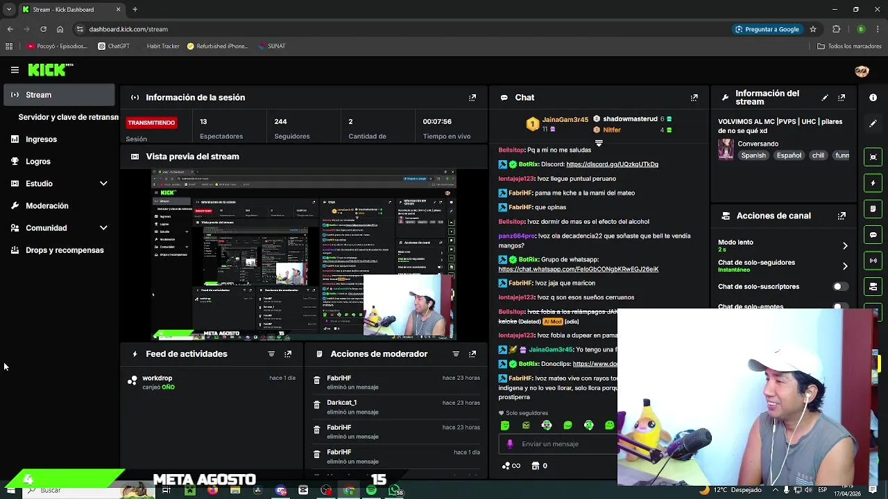Screen dimensions: 888x499
Task: Open Spotify from the taskbar
Action: pyautogui.click(x=372, y=491)
